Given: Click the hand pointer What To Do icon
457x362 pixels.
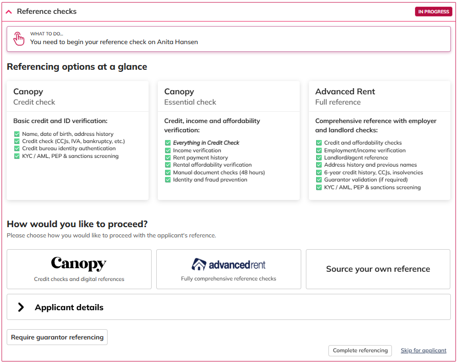Looking at the screenshot, I should pos(18,38).
